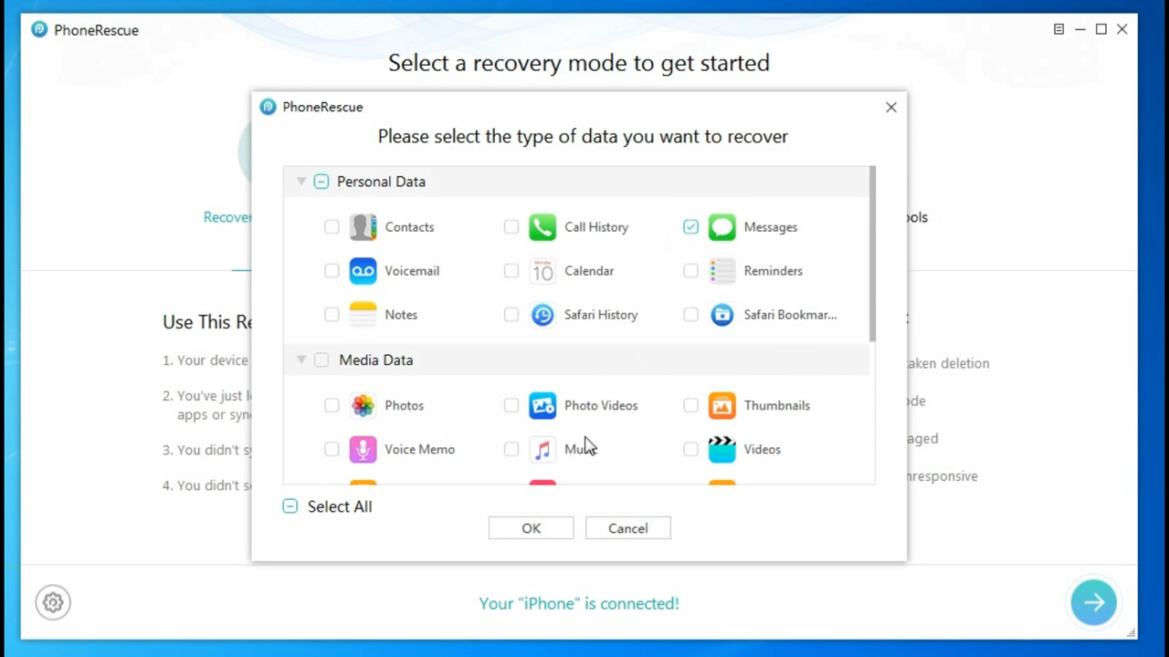Toggle the Personal Data group checkbox
This screenshot has height=657, width=1169.
321,182
